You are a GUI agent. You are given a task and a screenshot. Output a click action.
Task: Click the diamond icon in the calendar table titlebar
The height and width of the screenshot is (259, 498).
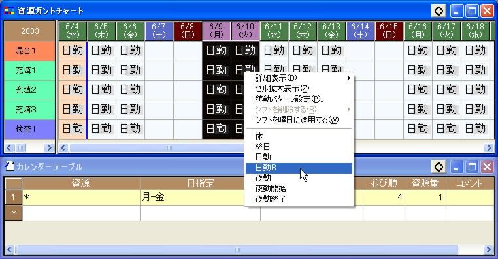(x=439, y=167)
